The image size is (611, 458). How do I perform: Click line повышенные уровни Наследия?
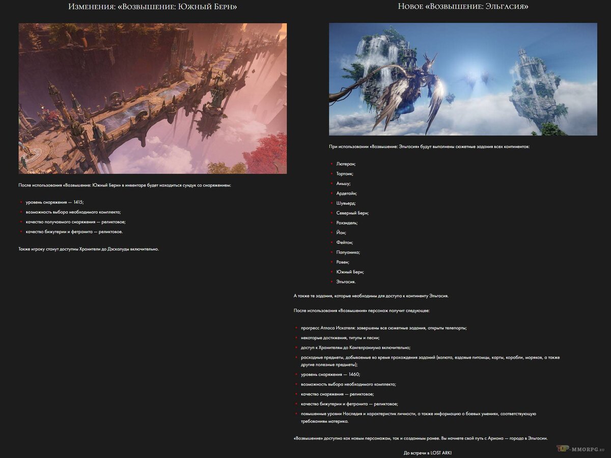[419, 417]
